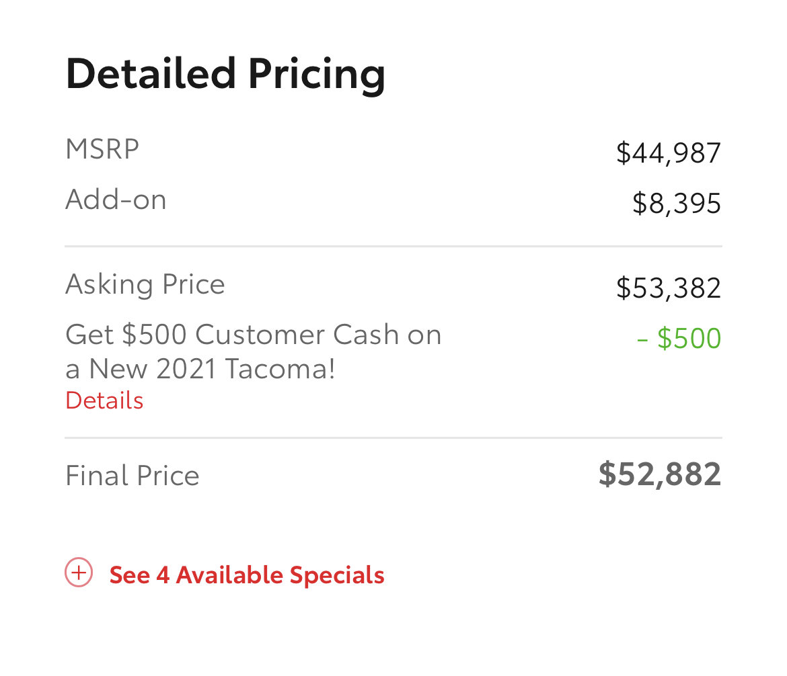The height and width of the screenshot is (676, 787).
Task: Click the New 2021 Tacoma text line
Action: pyautogui.click(x=200, y=369)
